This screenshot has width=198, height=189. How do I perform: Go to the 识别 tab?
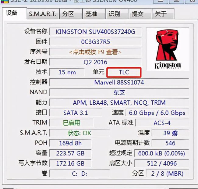tap(117, 14)
